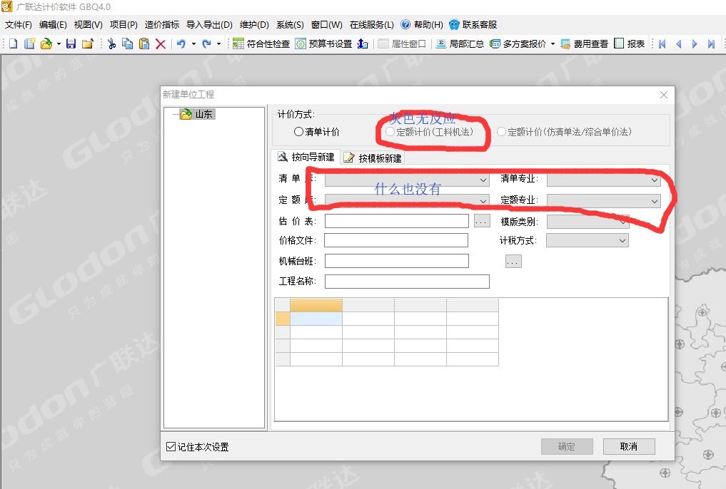
Task: Click the Undo arrow icon
Action: (x=181, y=44)
